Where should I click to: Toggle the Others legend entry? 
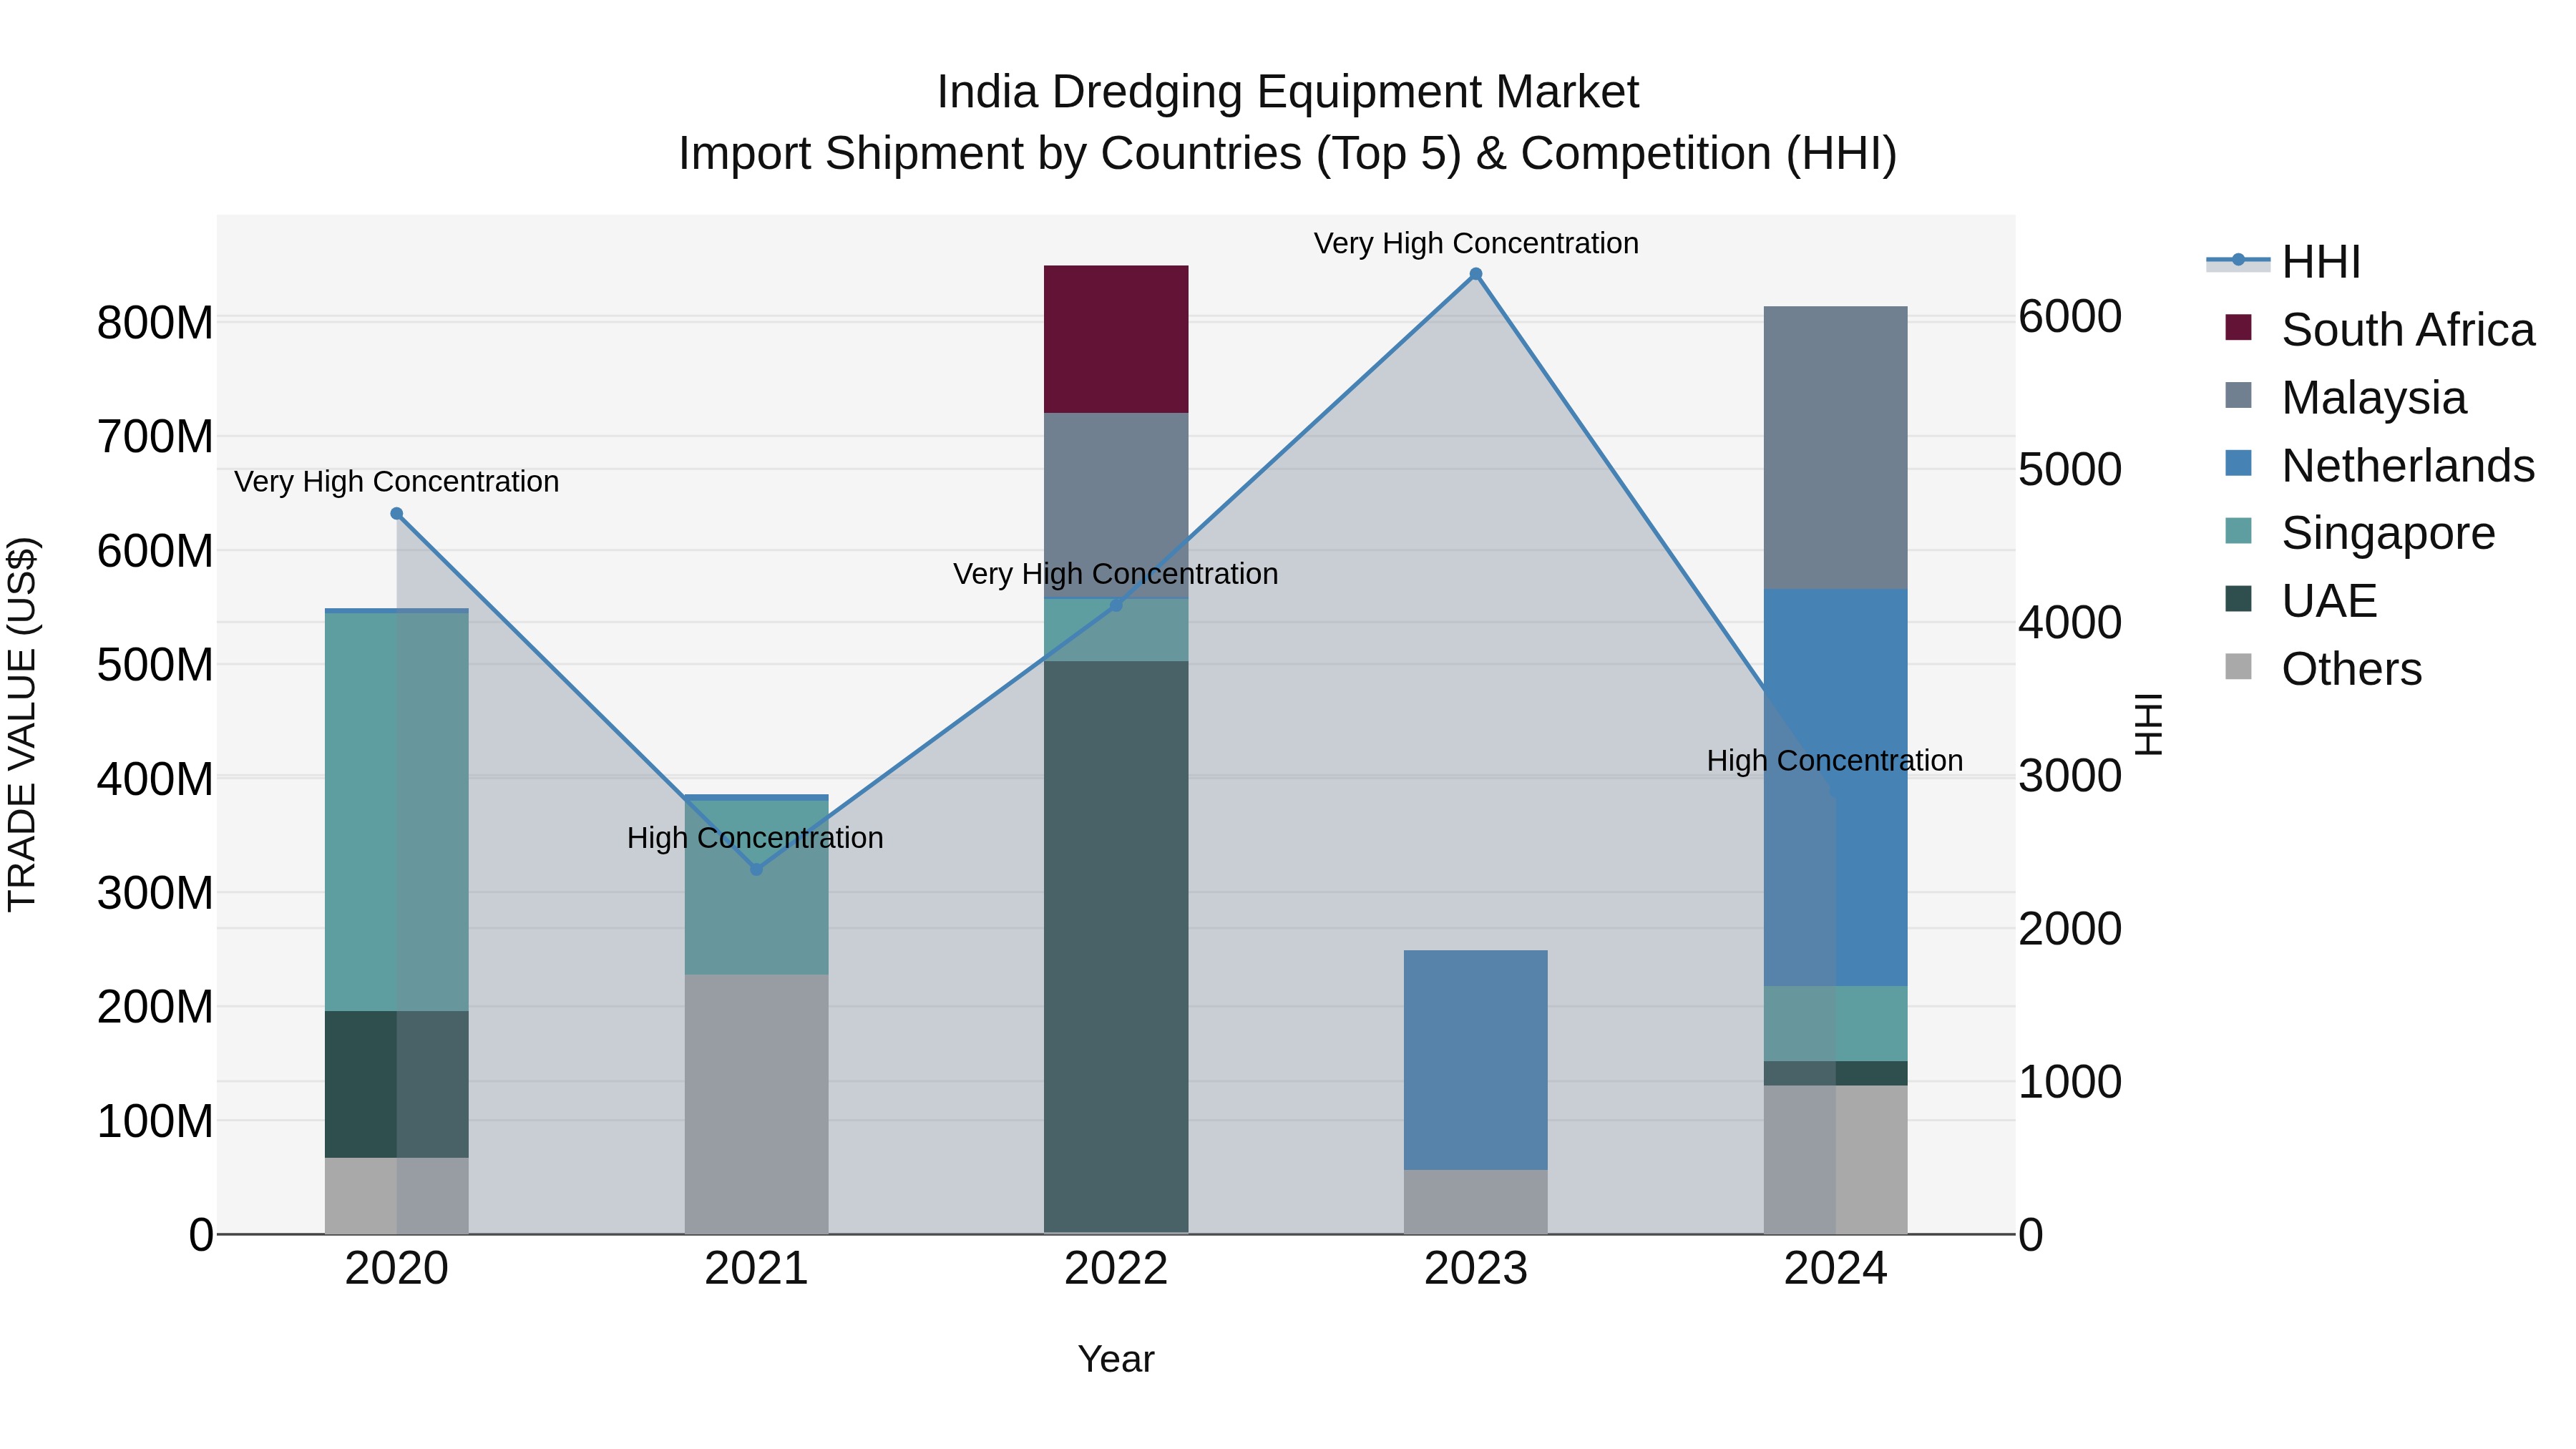pos(2323,669)
